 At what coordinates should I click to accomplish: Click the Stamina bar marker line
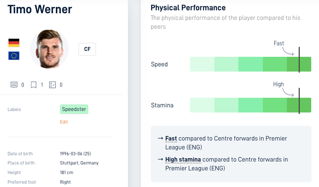(x=299, y=101)
